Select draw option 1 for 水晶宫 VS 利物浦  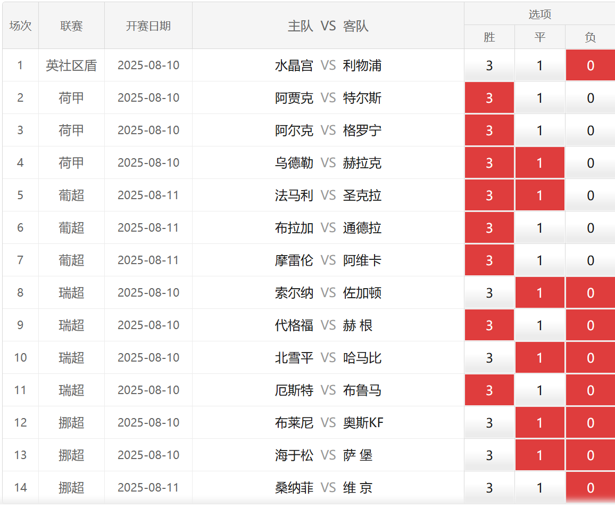tap(539, 65)
